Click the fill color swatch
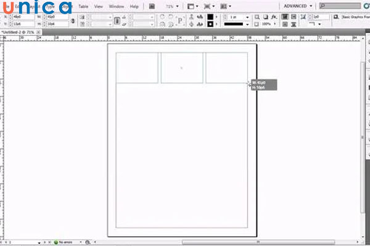Screen dimensions: 370x246 [210, 17]
